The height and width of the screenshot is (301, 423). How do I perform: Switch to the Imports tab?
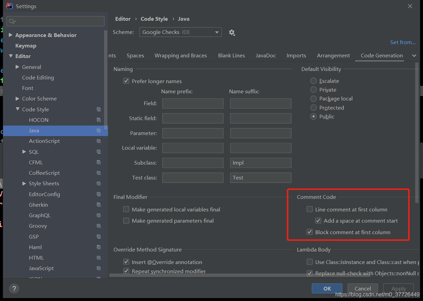tap(296, 56)
